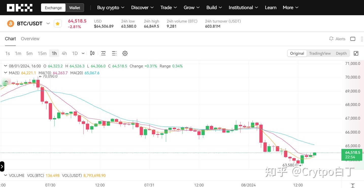Collapse the MA indicator row
The height and width of the screenshot is (188, 364).
(x=6, y=73)
